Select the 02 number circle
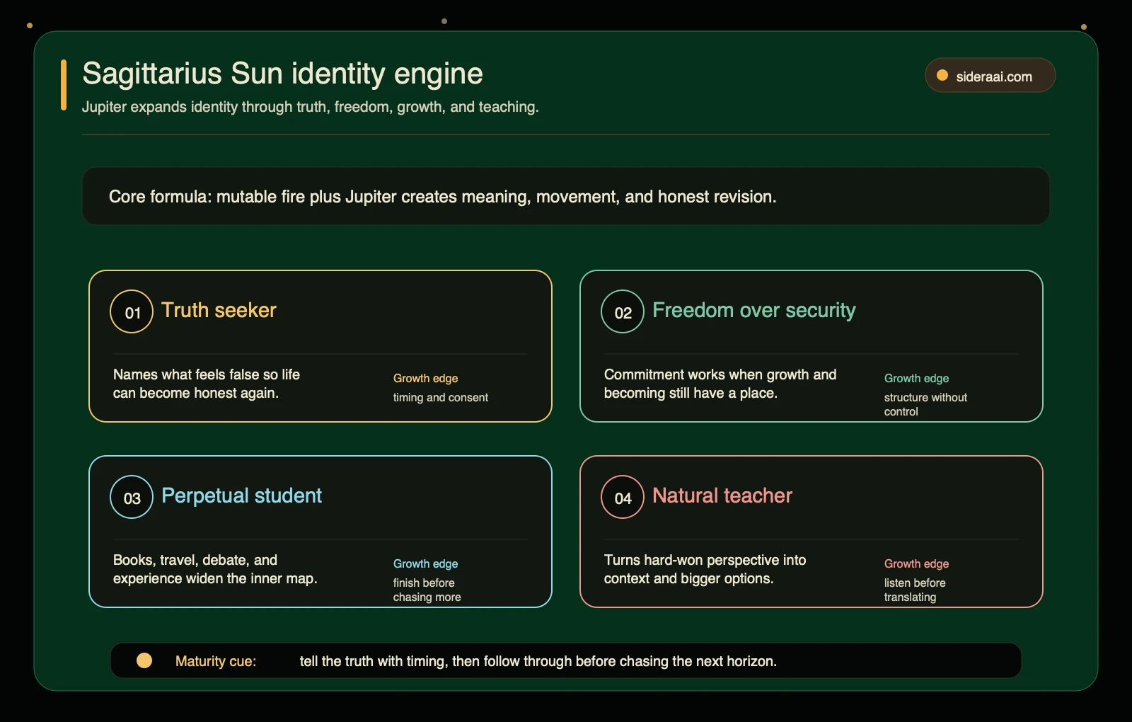Viewport: 1132px width, 722px height. coord(623,311)
